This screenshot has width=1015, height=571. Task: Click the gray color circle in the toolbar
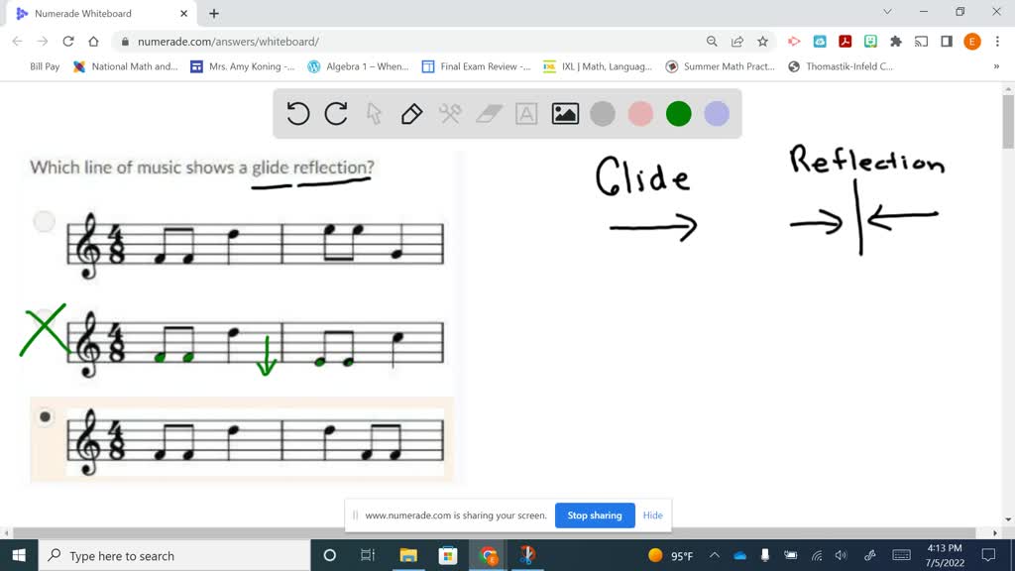[x=603, y=113]
